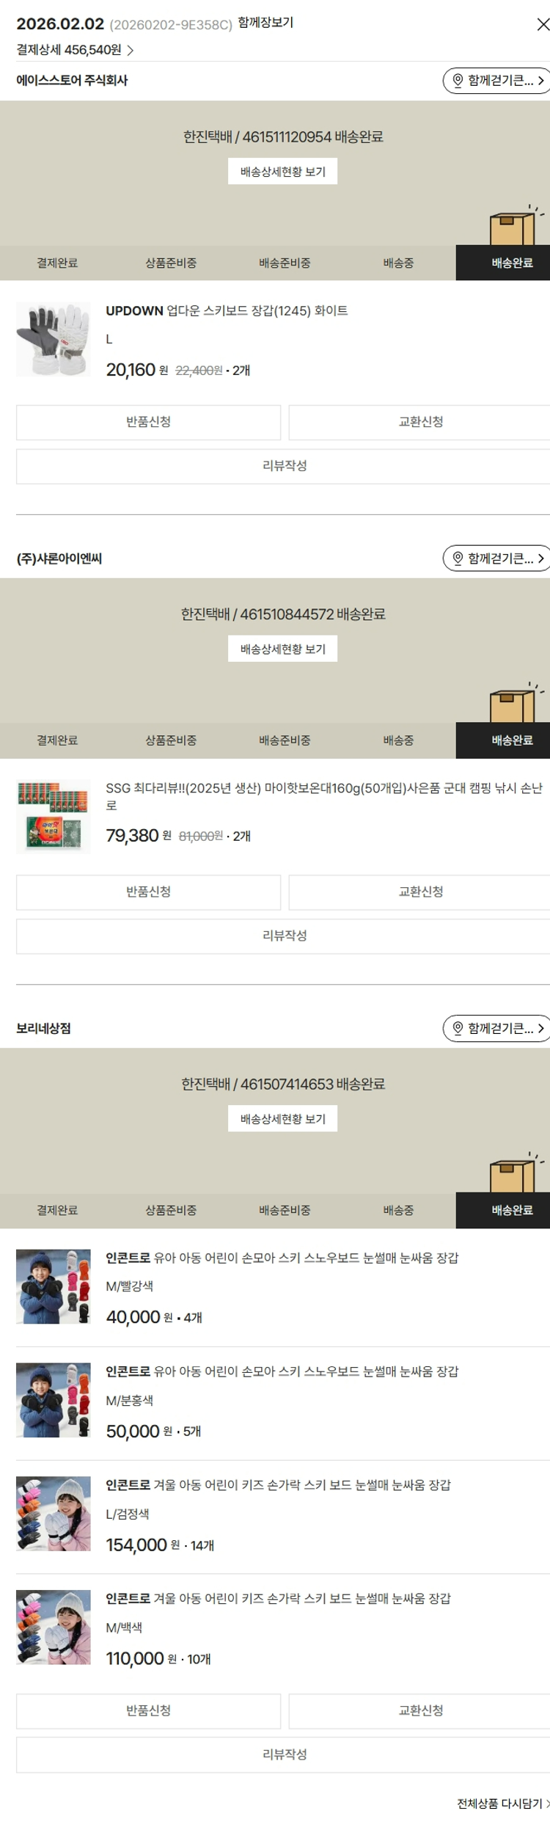Open the 마이핫보온대 hot pack product thumbnail
Image resolution: width=550 pixels, height=1830 pixels.
[54, 817]
